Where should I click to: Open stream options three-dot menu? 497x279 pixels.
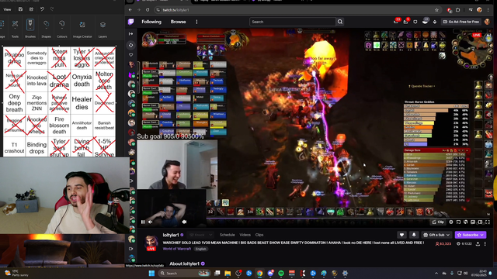coord(485,243)
